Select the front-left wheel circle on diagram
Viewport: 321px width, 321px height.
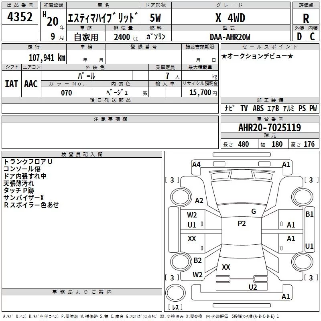tap(181, 197)
